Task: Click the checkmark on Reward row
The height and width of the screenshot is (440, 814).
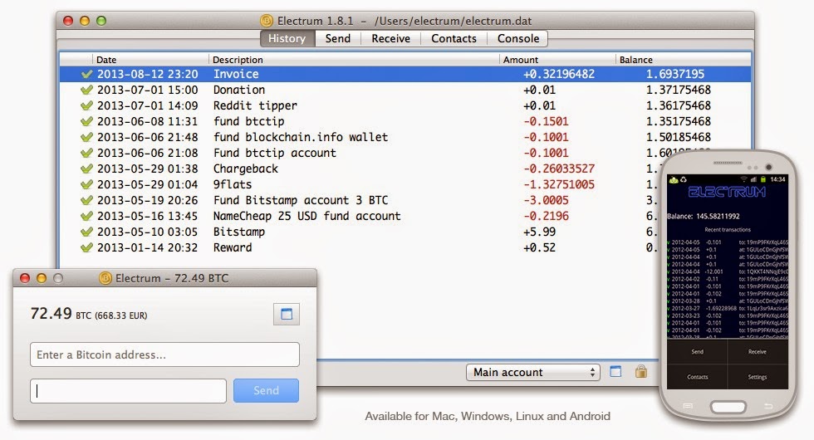Action: (86, 247)
